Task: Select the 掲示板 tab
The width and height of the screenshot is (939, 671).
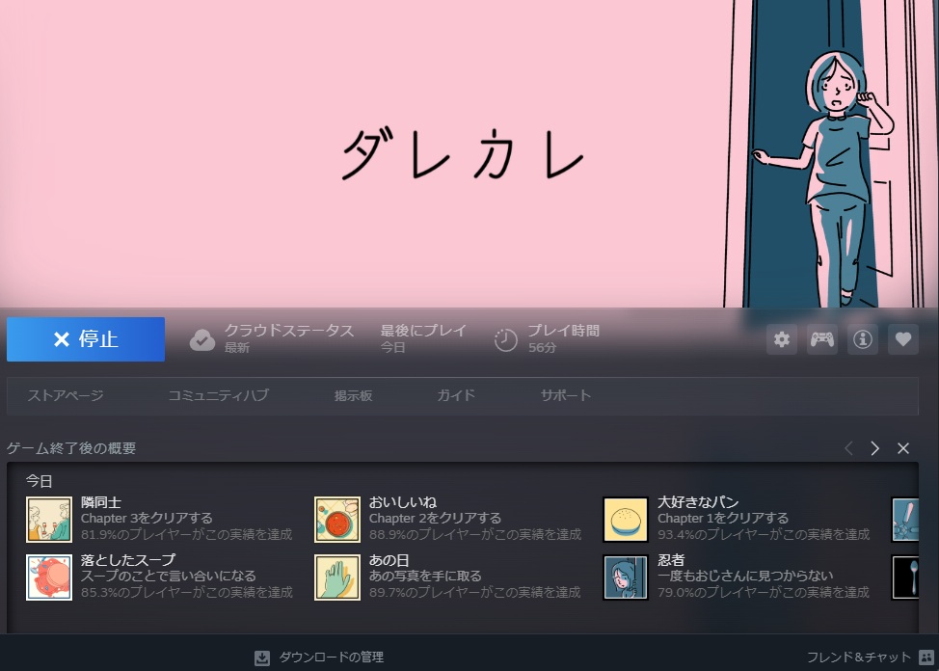Action: pyautogui.click(x=353, y=395)
